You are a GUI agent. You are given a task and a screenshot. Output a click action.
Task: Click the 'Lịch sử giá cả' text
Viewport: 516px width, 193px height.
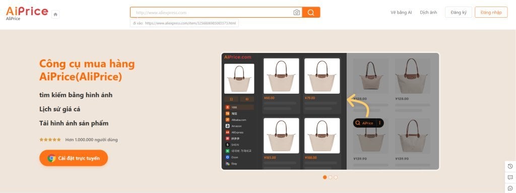[59, 109]
